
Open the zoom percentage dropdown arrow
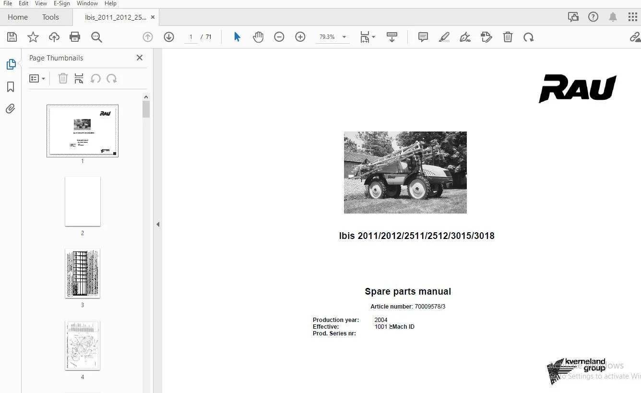[x=344, y=37]
